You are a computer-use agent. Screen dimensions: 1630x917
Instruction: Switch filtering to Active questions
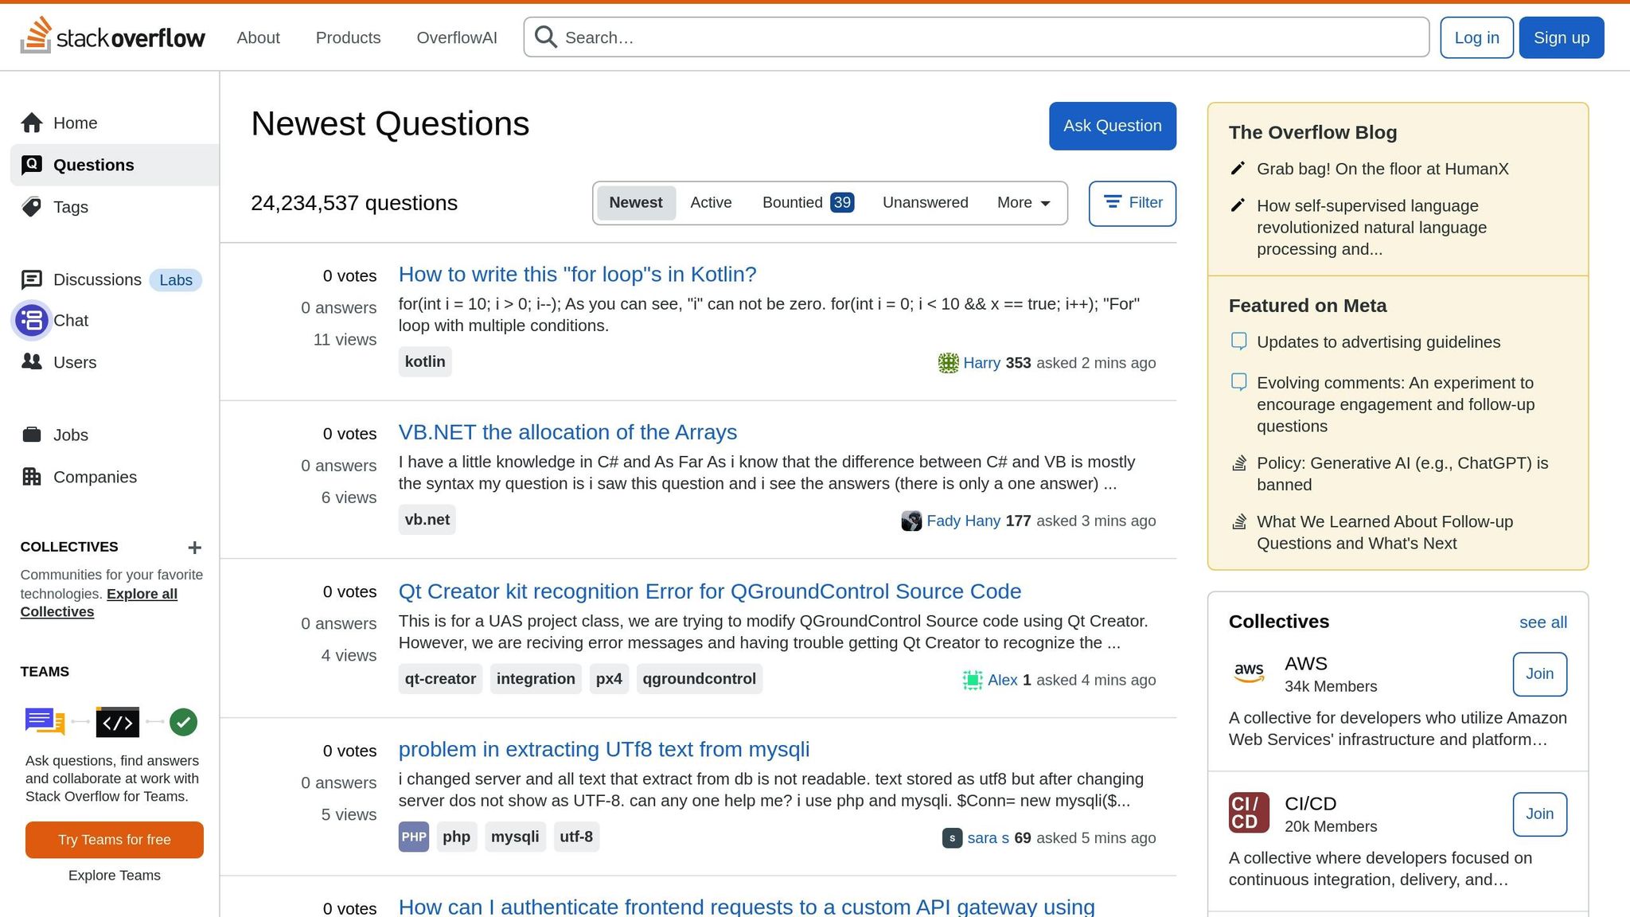711,202
